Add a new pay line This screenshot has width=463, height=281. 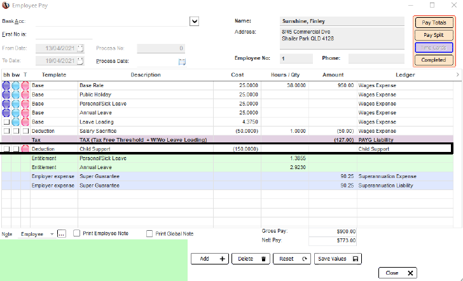(210, 259)
